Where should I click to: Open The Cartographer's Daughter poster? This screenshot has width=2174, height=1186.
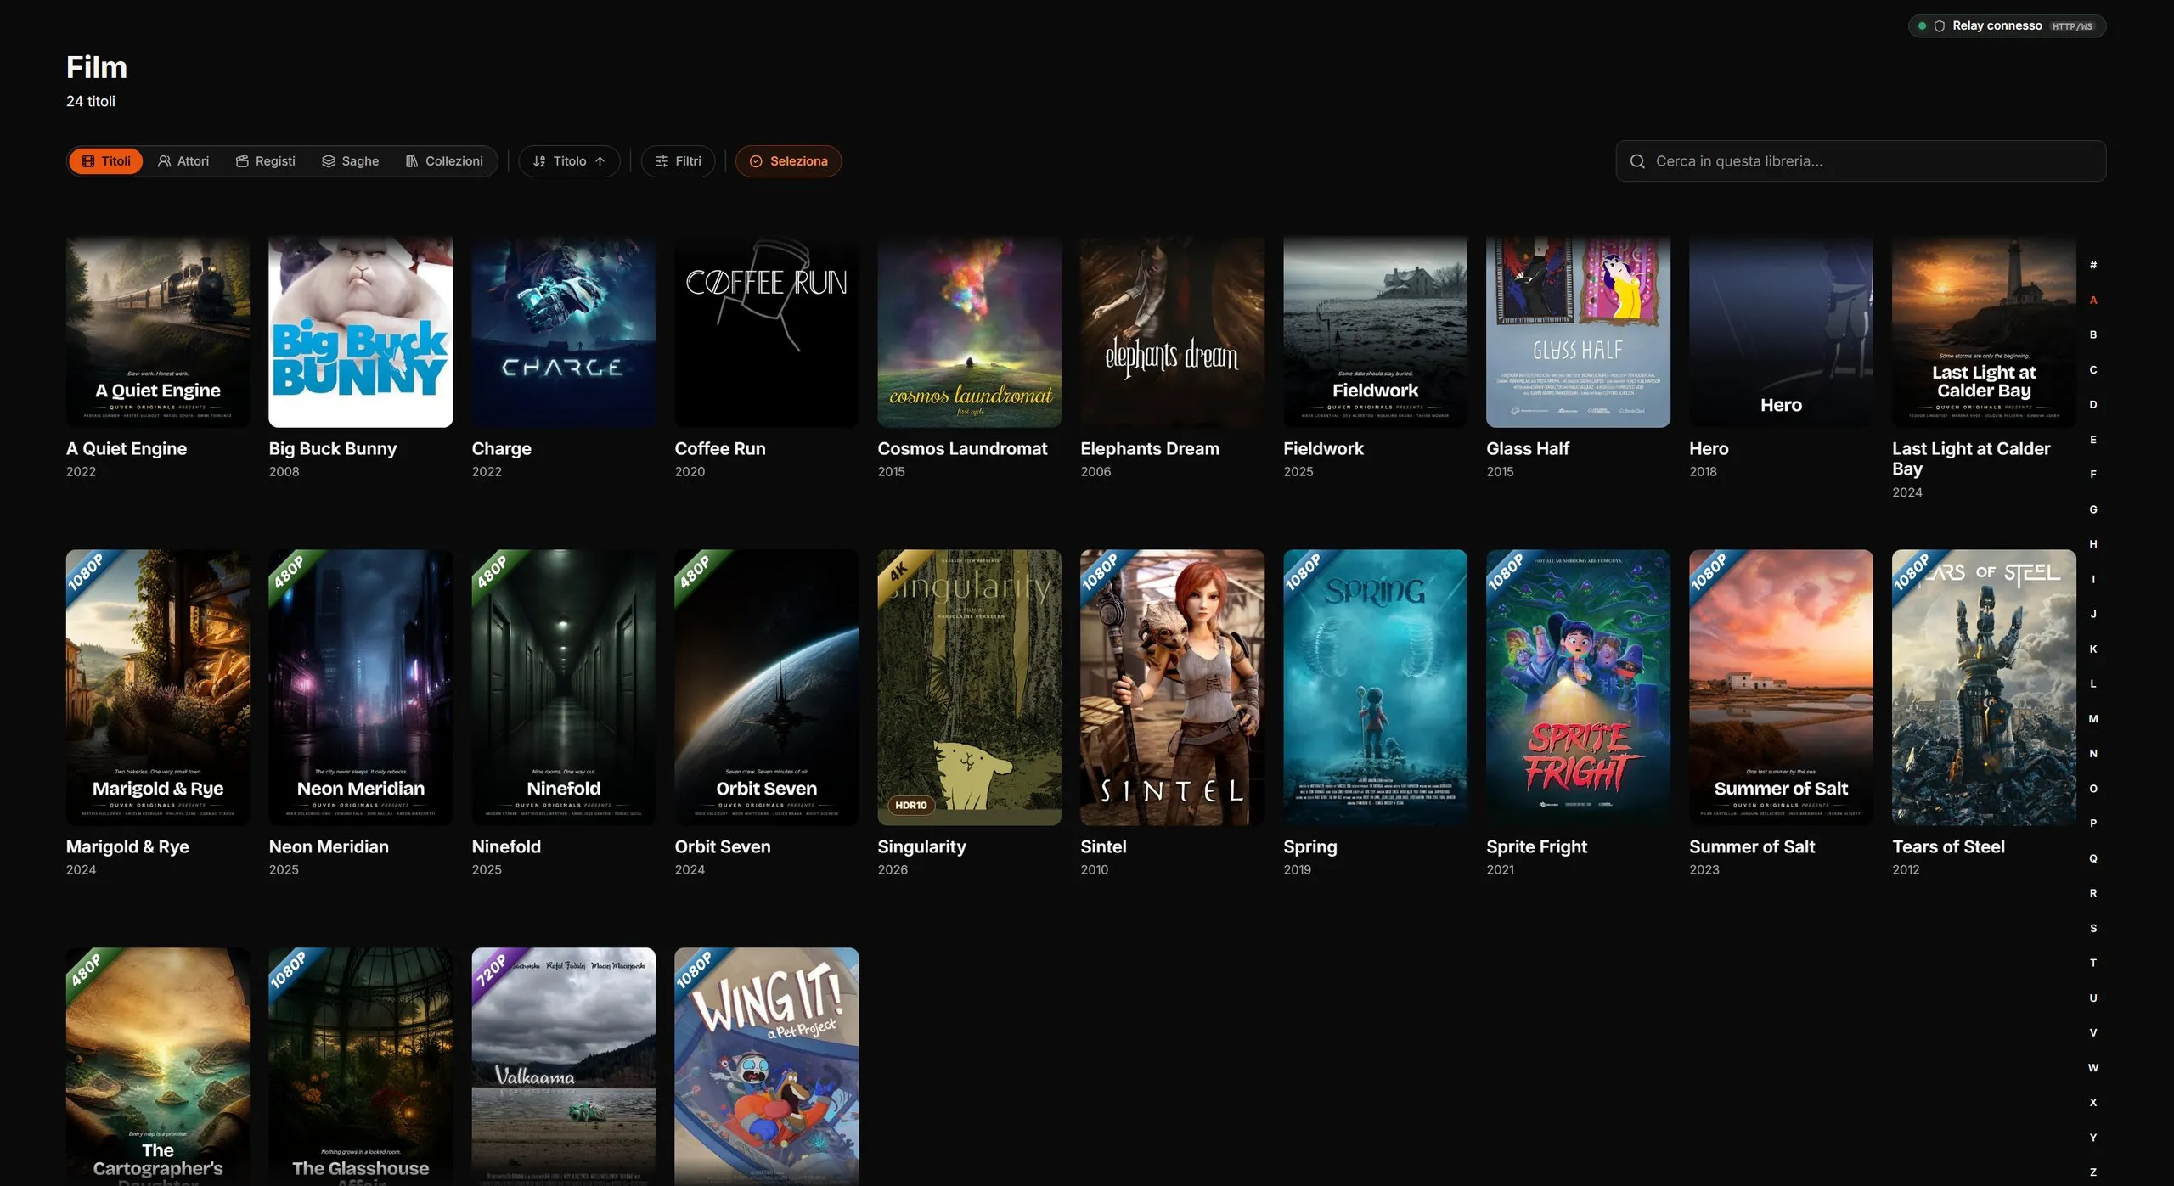(x=158, y=1066)
